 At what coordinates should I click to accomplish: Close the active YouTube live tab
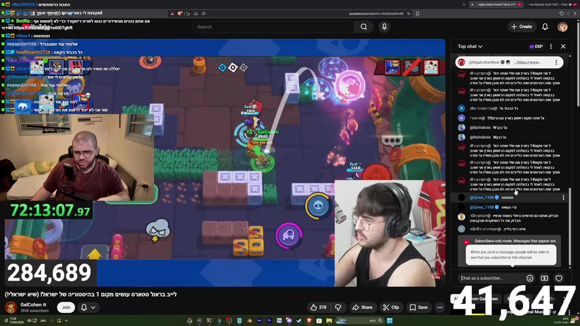click(x=472, y=5)
